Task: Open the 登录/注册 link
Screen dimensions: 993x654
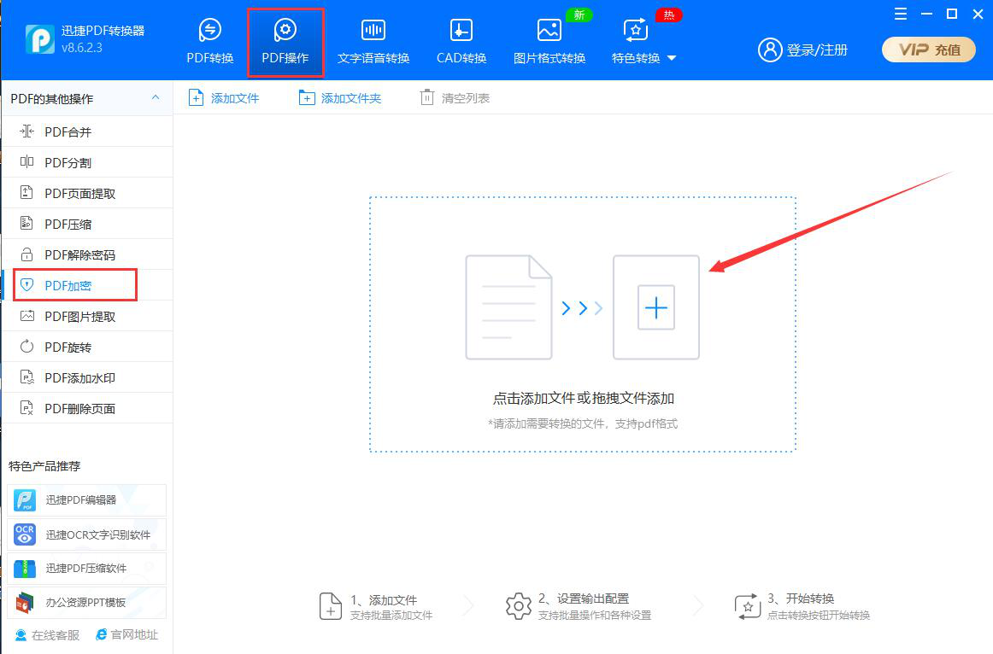Action: tap(817, 50)
